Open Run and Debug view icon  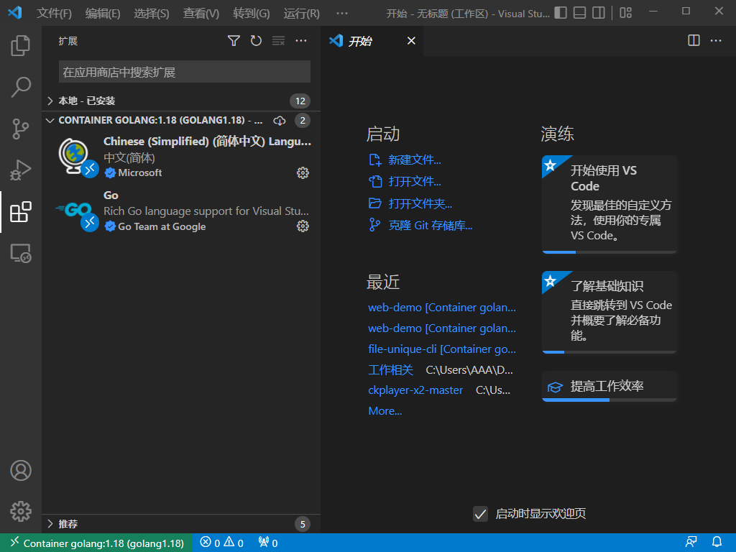[x=21, y=170]
